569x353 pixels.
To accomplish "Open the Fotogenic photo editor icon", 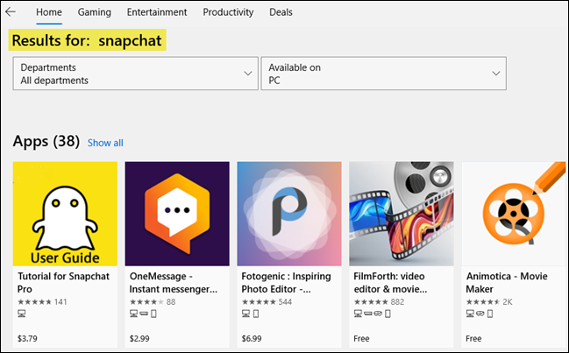I will [289, 214].
